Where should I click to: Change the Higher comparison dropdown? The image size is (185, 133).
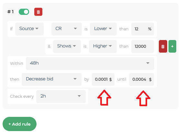coord(103,46)
